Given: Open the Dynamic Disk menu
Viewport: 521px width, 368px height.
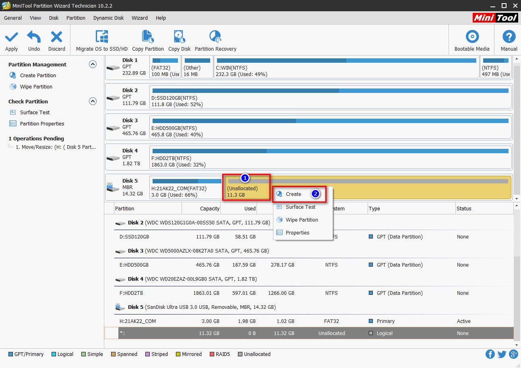Looking at the screenshot, I should (x=109, y=18).
